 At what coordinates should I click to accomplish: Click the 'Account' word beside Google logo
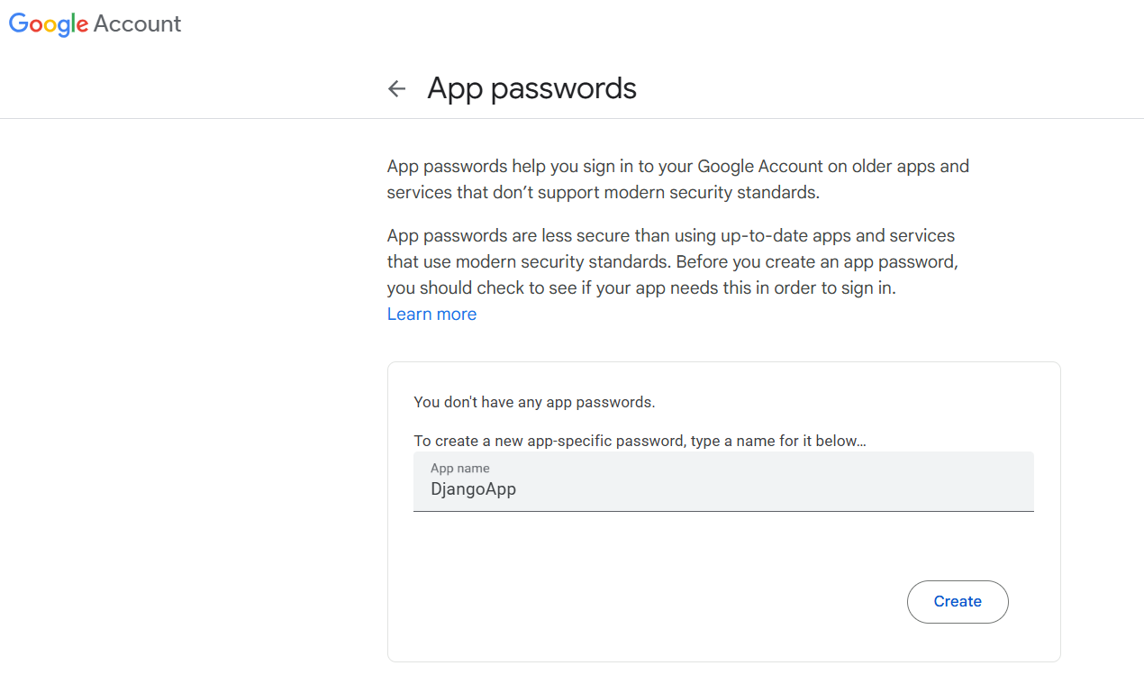click(137, 24)
